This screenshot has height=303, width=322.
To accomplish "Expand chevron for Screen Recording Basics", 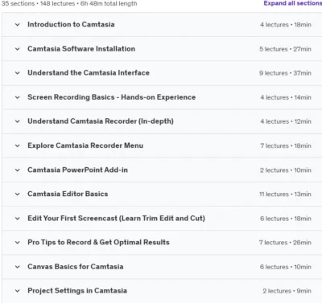I will (x=18, y=97).
